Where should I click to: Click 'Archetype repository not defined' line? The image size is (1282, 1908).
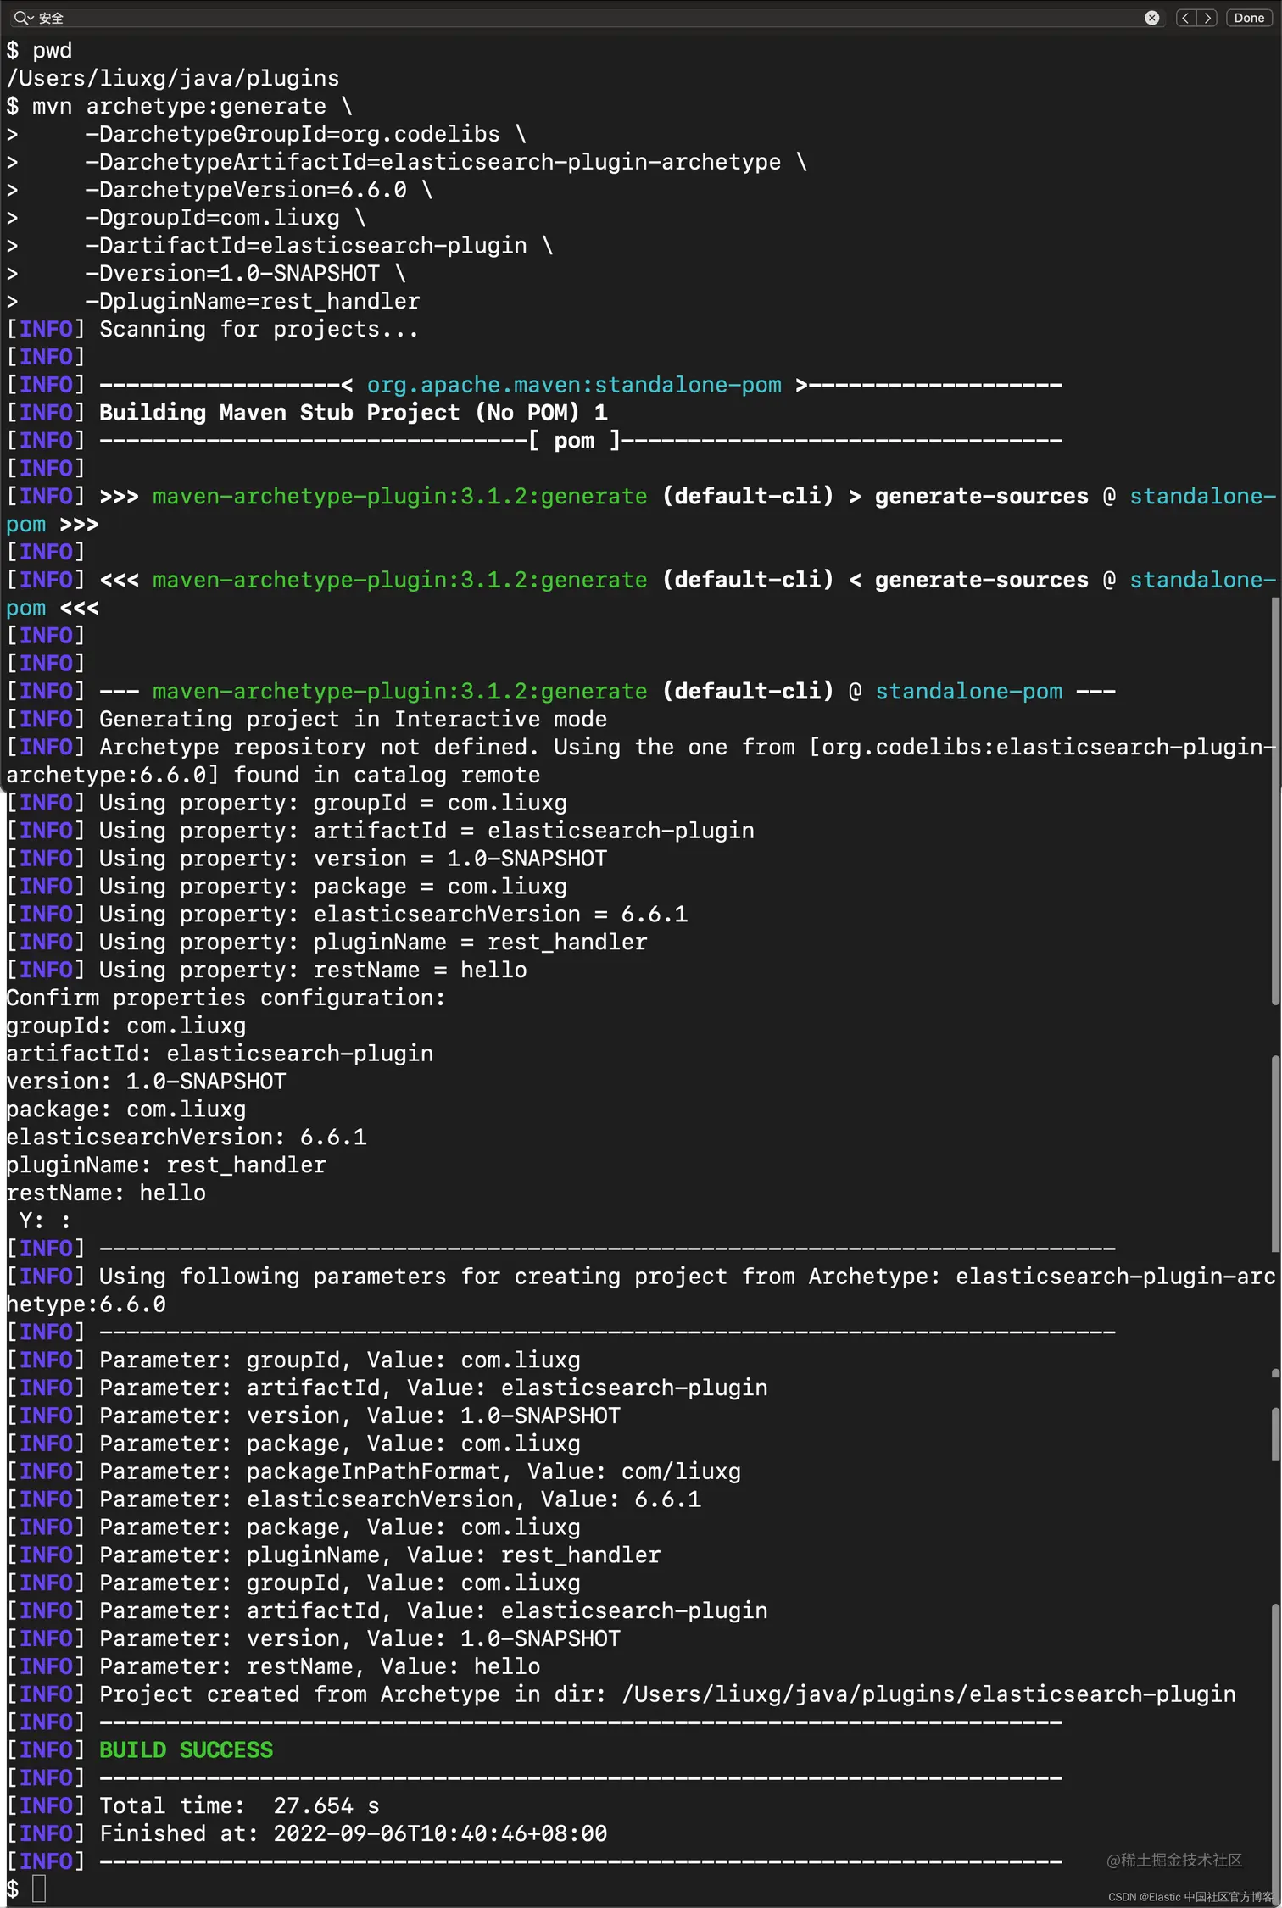tap(641, 761)
